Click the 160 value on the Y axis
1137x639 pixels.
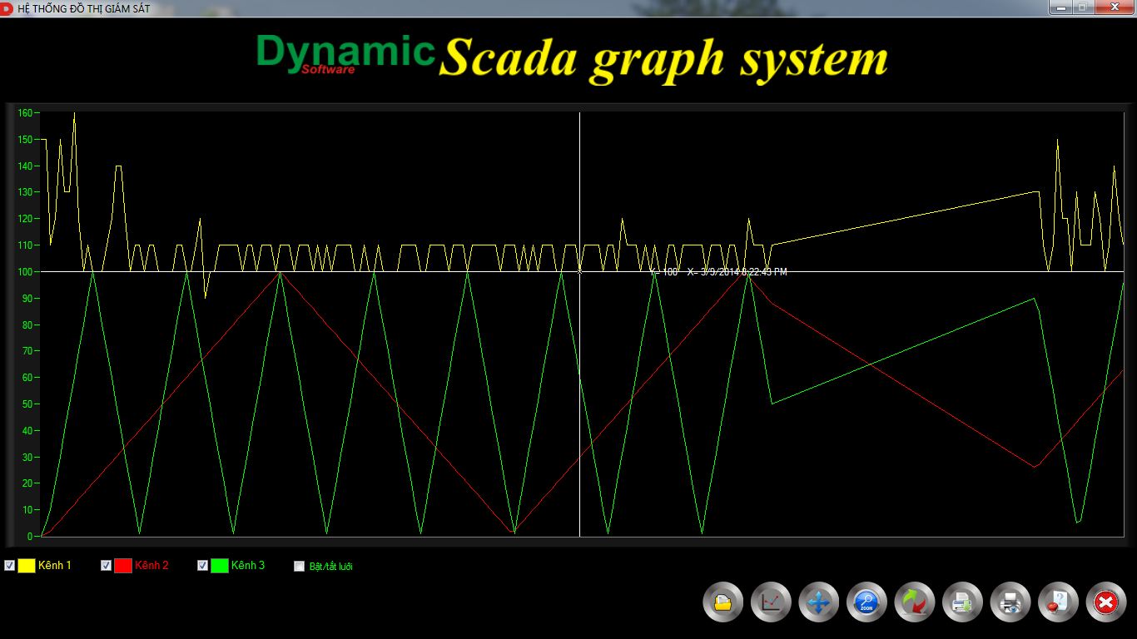(25, 113)
